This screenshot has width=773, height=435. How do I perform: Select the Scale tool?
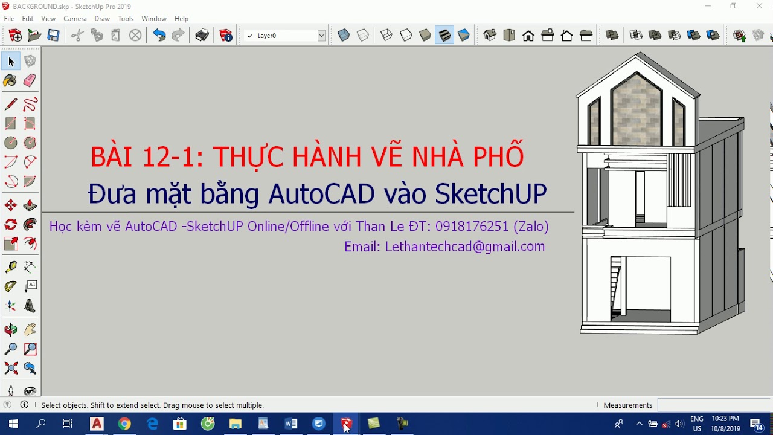pos(11,244)
